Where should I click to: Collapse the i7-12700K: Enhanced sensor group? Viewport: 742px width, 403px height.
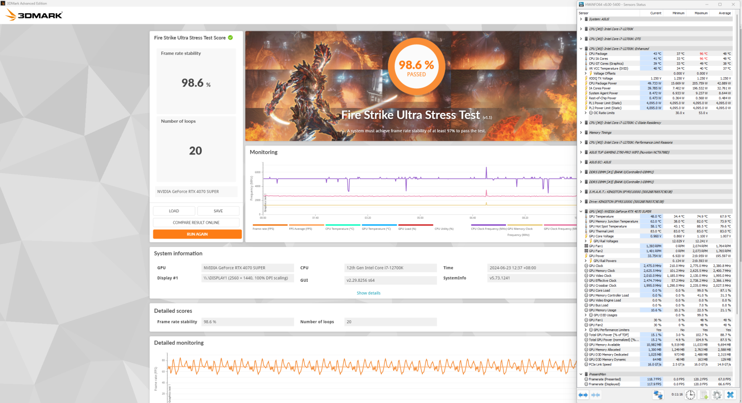click(x=581, y=49)
